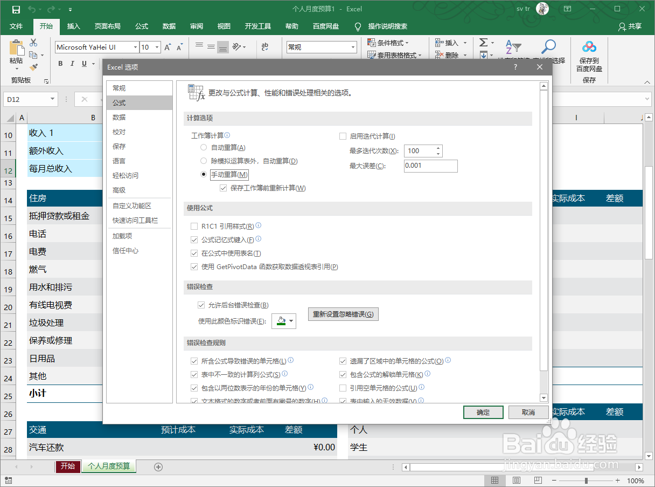Screen dimensions: 655x487
Task: Enable the iterative calculation checkbox
Action: pyautogui.click(x=343, y=136)
